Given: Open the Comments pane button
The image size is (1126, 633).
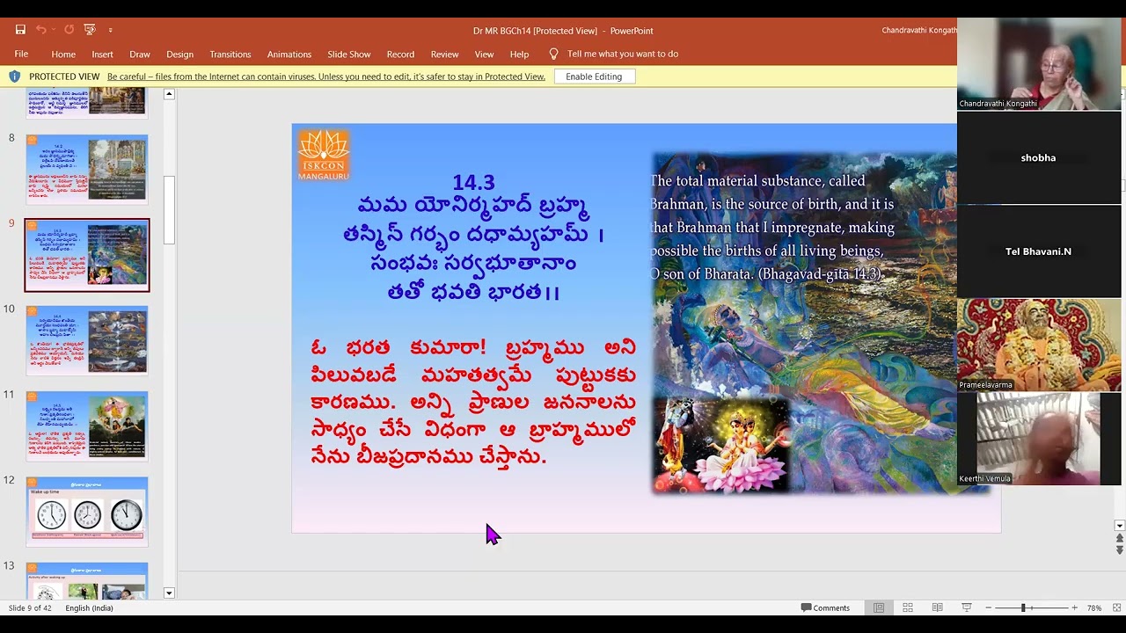Looking at the screenshot, I should (825, 608).
